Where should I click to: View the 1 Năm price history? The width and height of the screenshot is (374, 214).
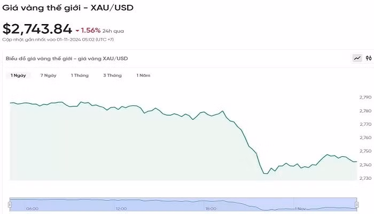(143, 75)
